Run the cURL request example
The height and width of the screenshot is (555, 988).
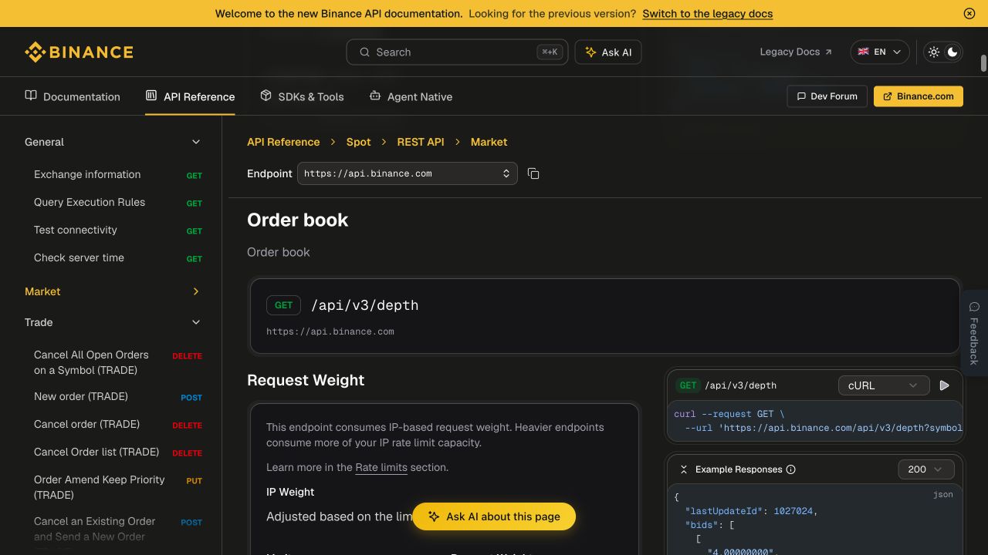click(x=944, y=385)
